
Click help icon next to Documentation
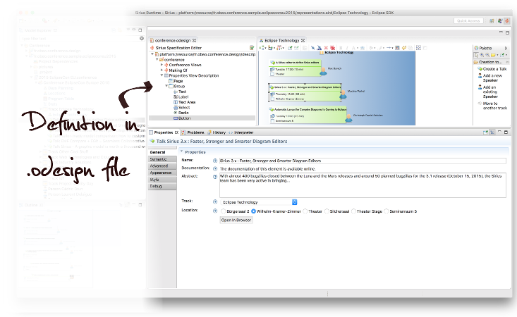coord(215,169)
